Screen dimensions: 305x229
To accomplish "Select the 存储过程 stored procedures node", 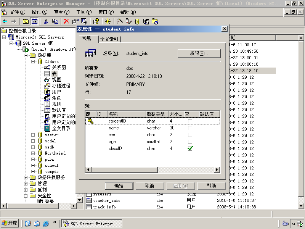I will pos(58,85).
